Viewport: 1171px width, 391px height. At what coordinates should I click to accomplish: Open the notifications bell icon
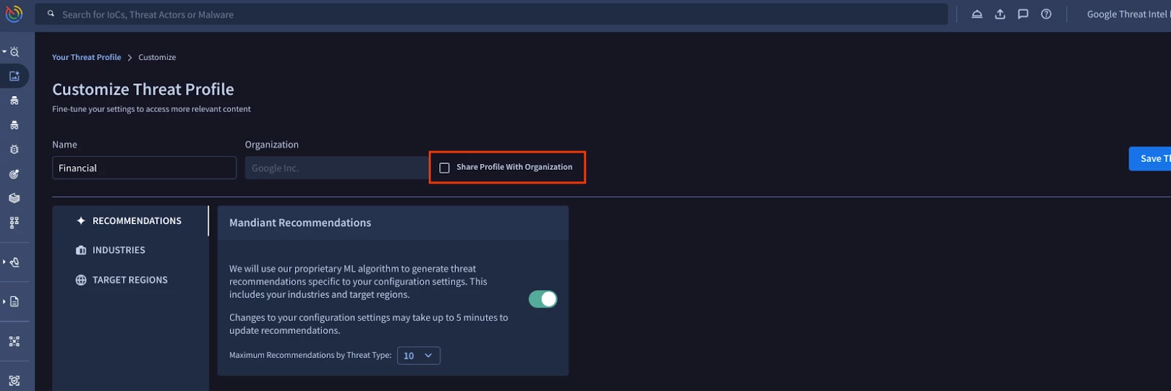(977, 14)
